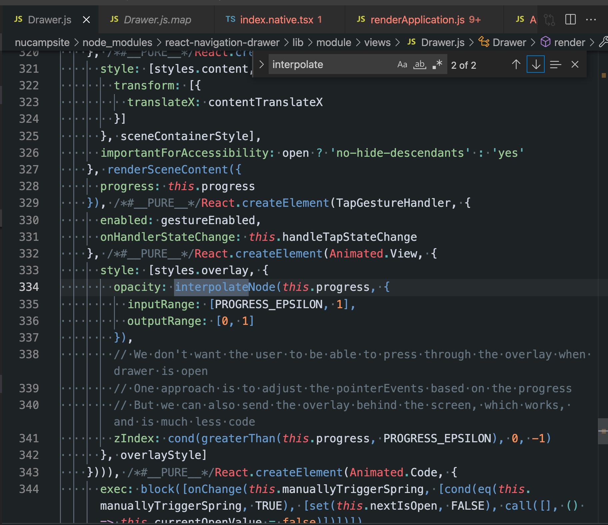This screenshot has width=608, height=525.
Task: Go to next search match
Action: coord(535,64)
